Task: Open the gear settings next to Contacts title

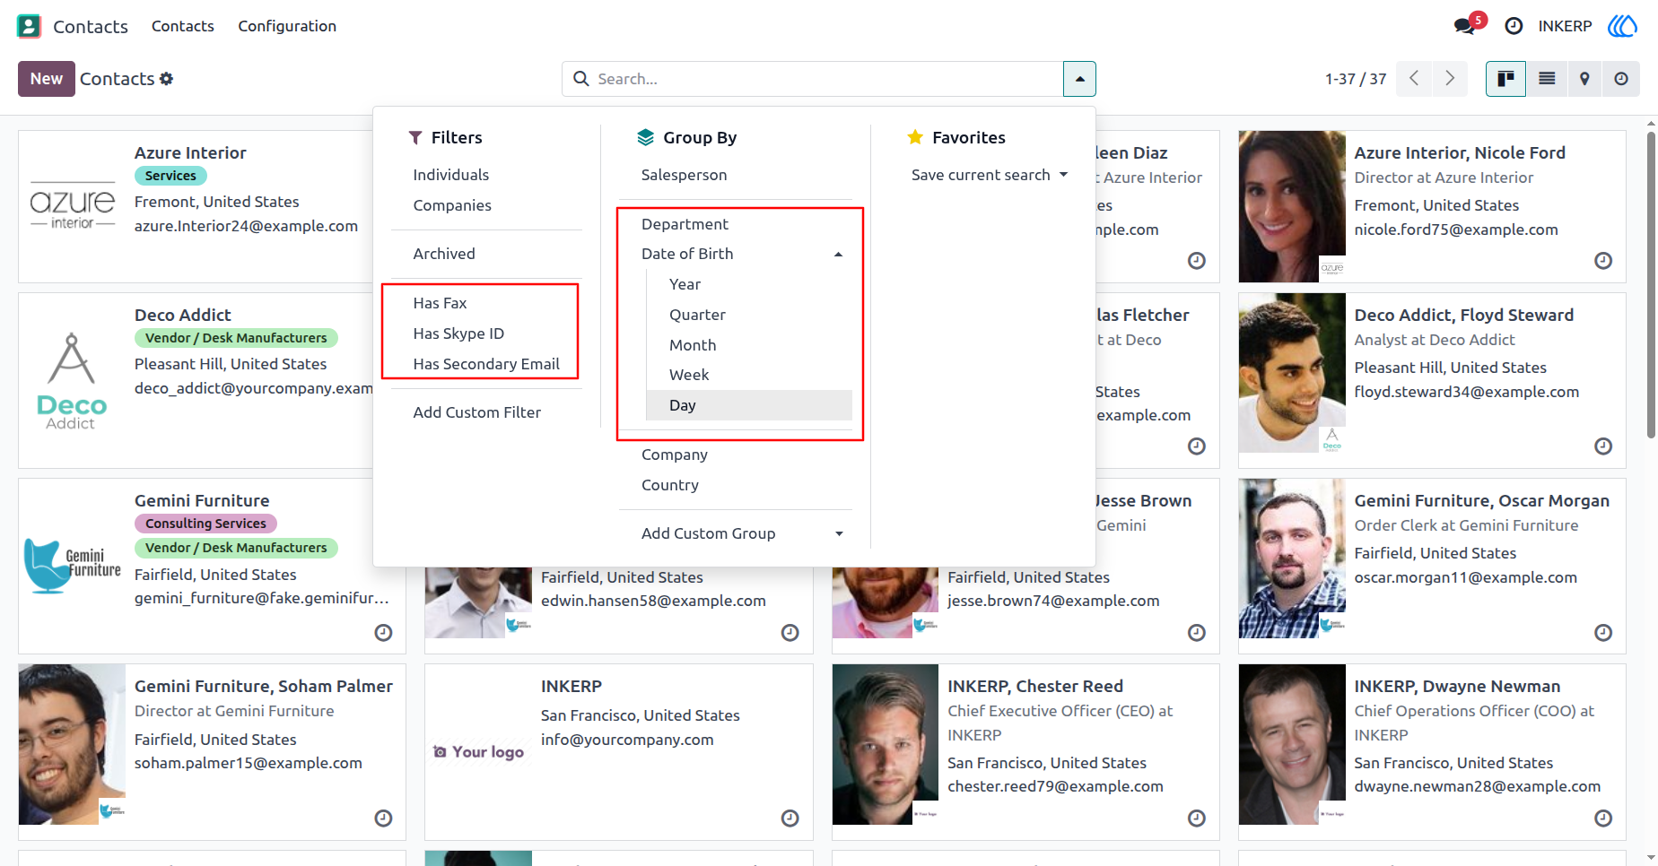Action: (x=166, y=79)
